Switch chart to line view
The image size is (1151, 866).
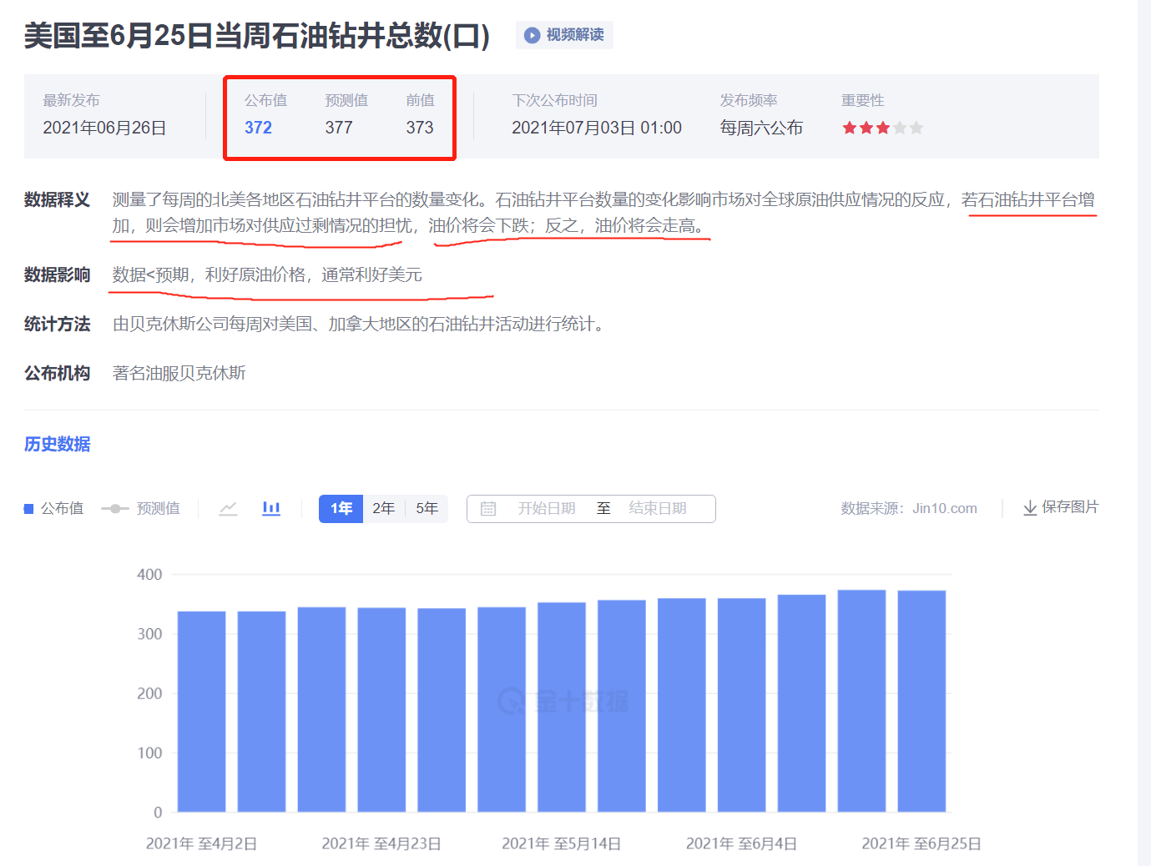click(x=228, y=508)
